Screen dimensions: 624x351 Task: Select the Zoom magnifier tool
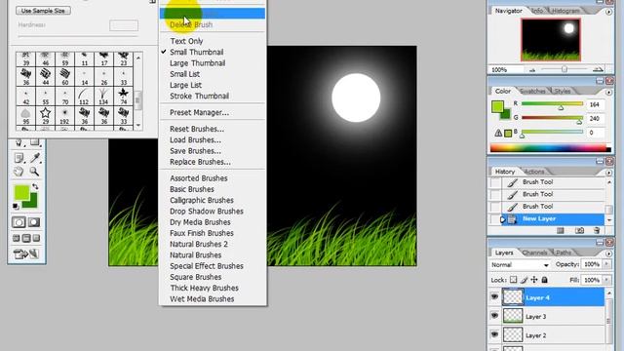[x=35, y=172]
